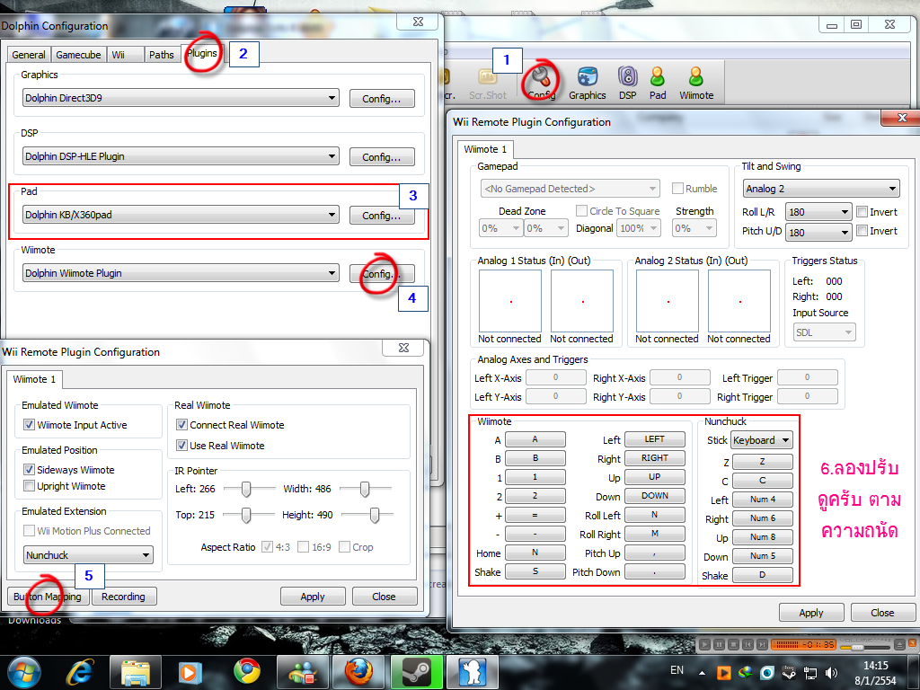The width and height of the screenshot is (920, 690).
Task: Click the Left X-Axis value field
Action: pos(555,377)
